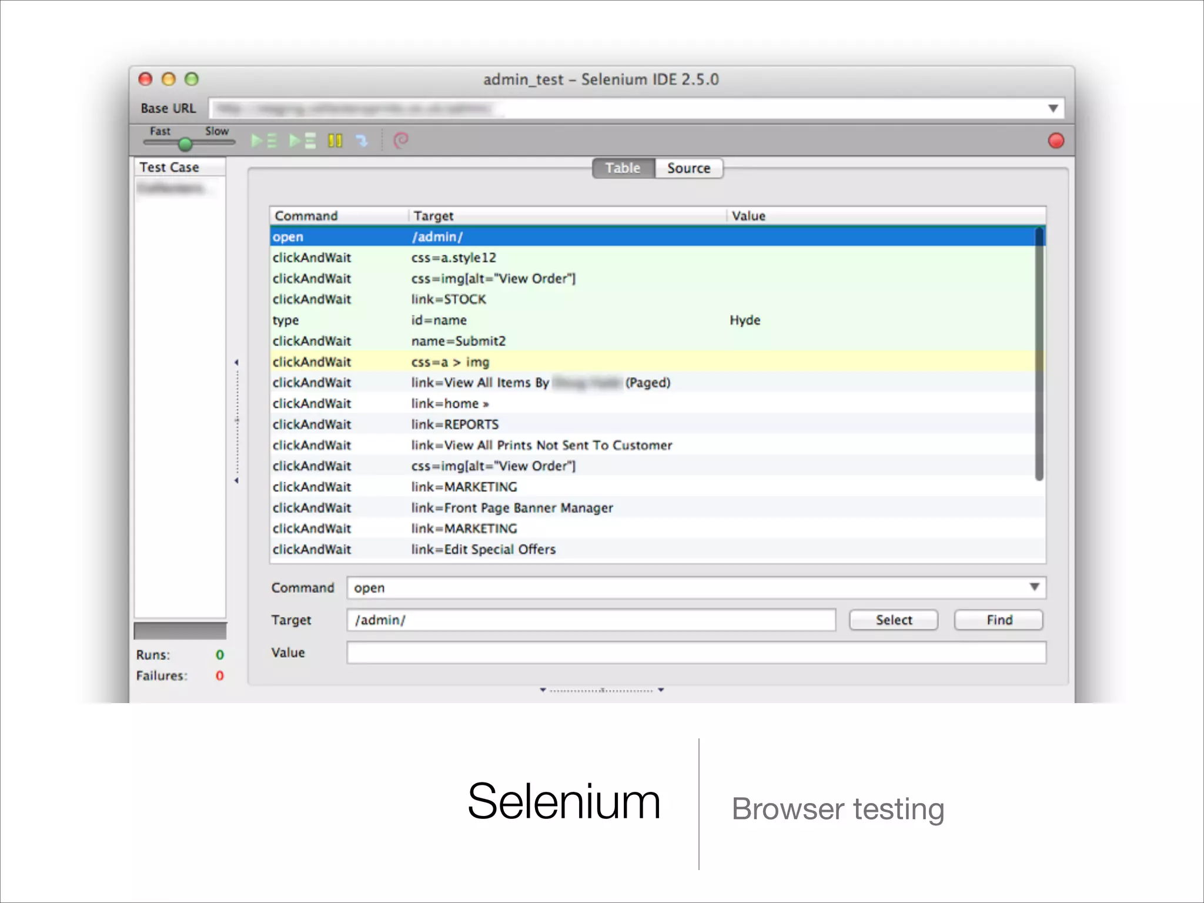
Task: Switch to the Table tab
Action: click(x=623, y=168)
